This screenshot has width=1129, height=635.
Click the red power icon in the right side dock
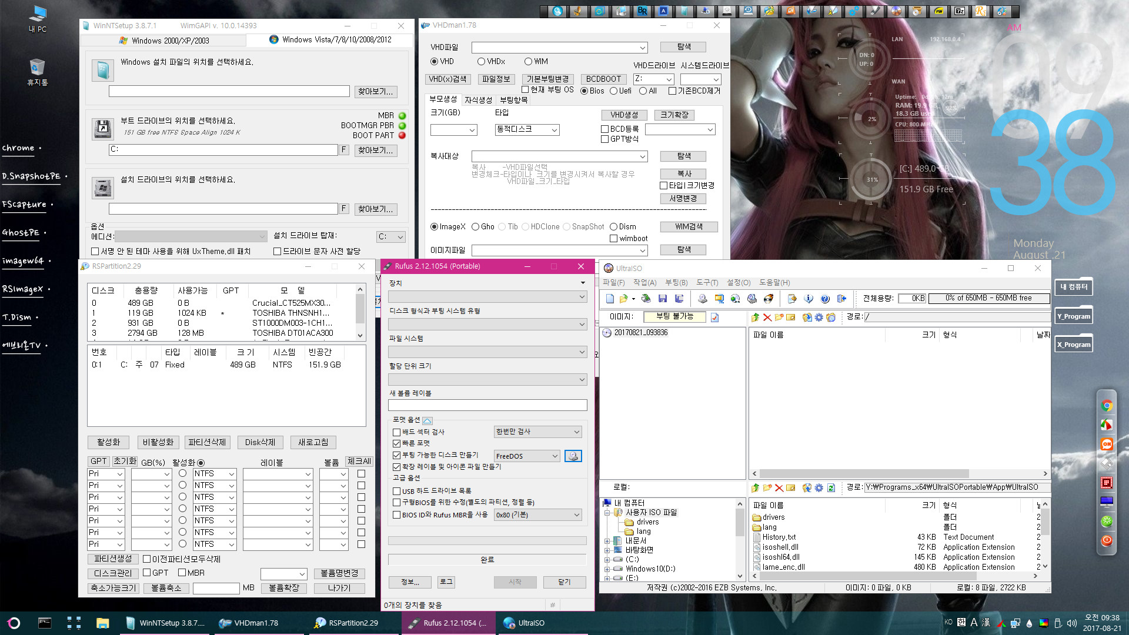(x=1107, y=540)
